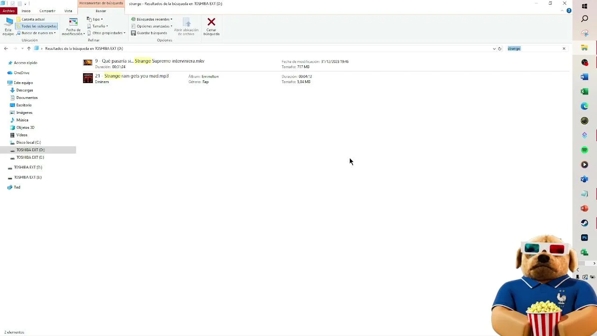Open the Snipping Tool taskbar icon

(x=584, y=33)
